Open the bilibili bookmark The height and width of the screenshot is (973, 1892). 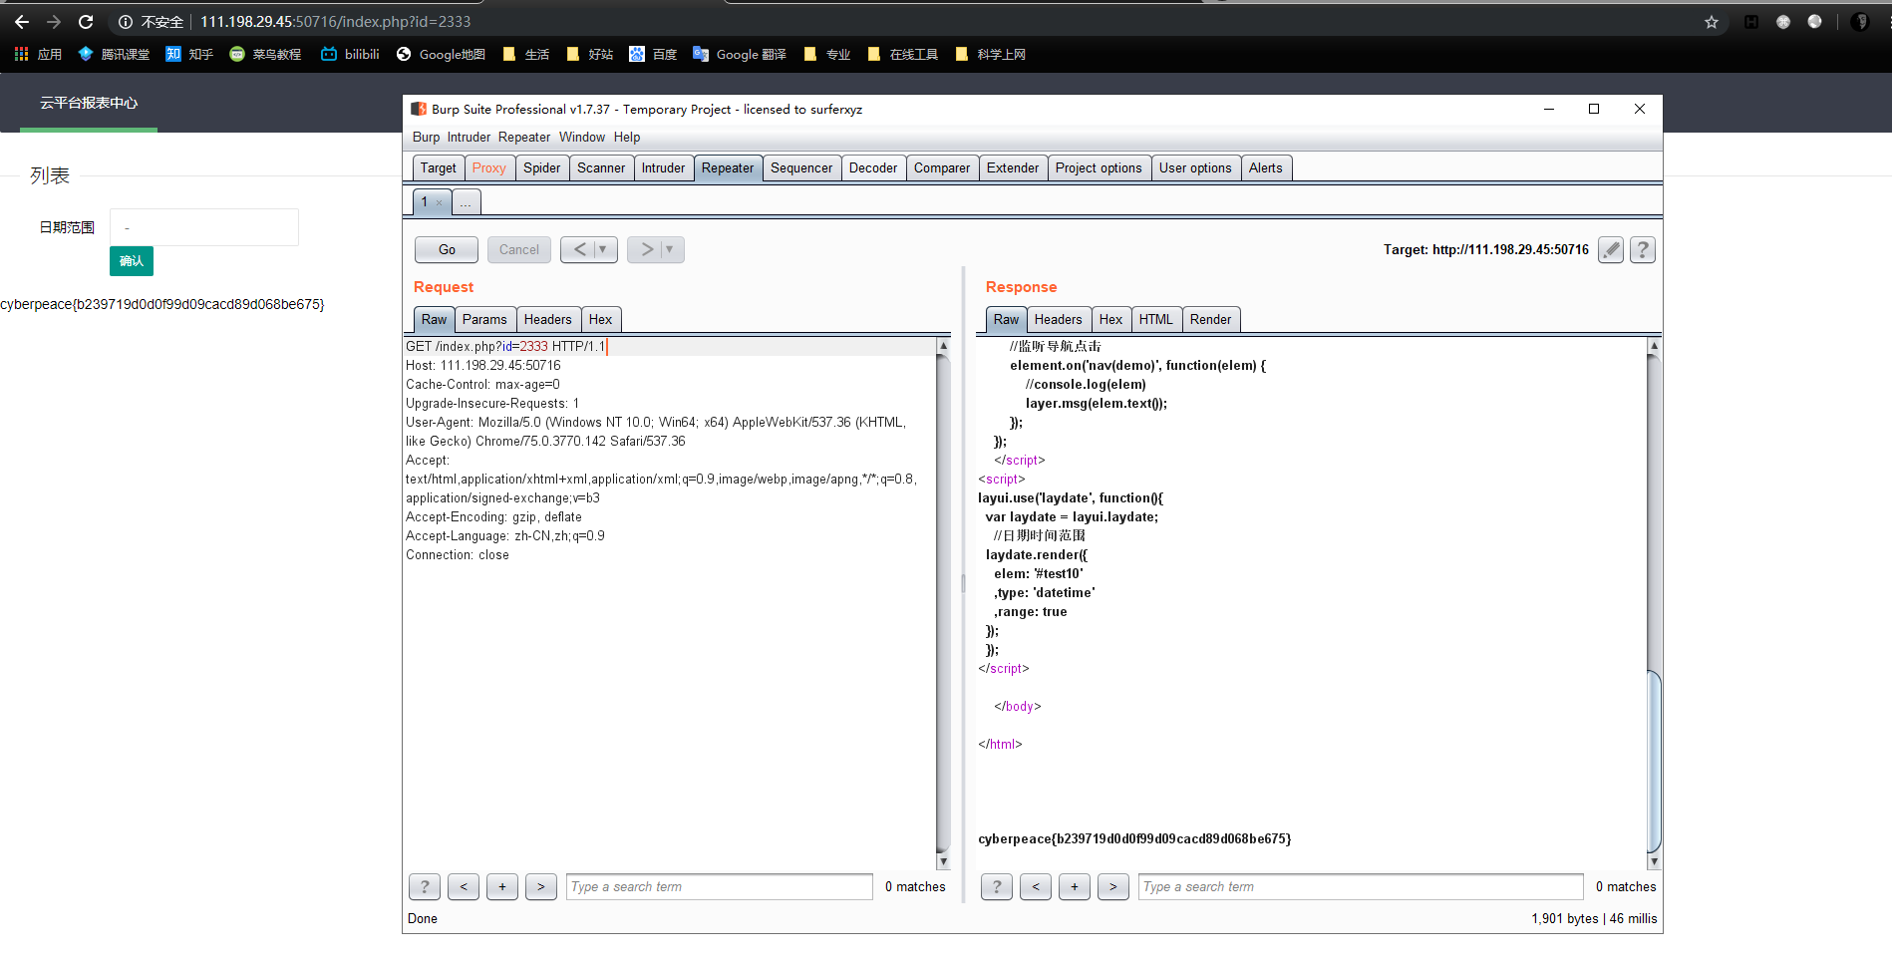pos(350,54)
